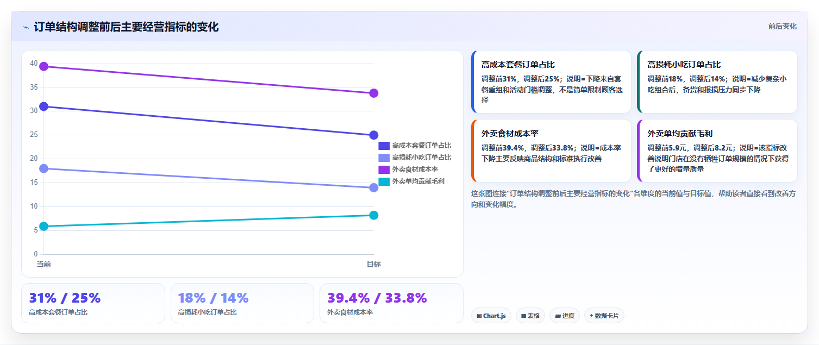Click the 39.4% / 33.8% stat tile
Screen dimensions: 819x345
click(x=391, y=303)
